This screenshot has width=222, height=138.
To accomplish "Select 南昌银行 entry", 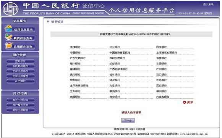I will [75, 97].
